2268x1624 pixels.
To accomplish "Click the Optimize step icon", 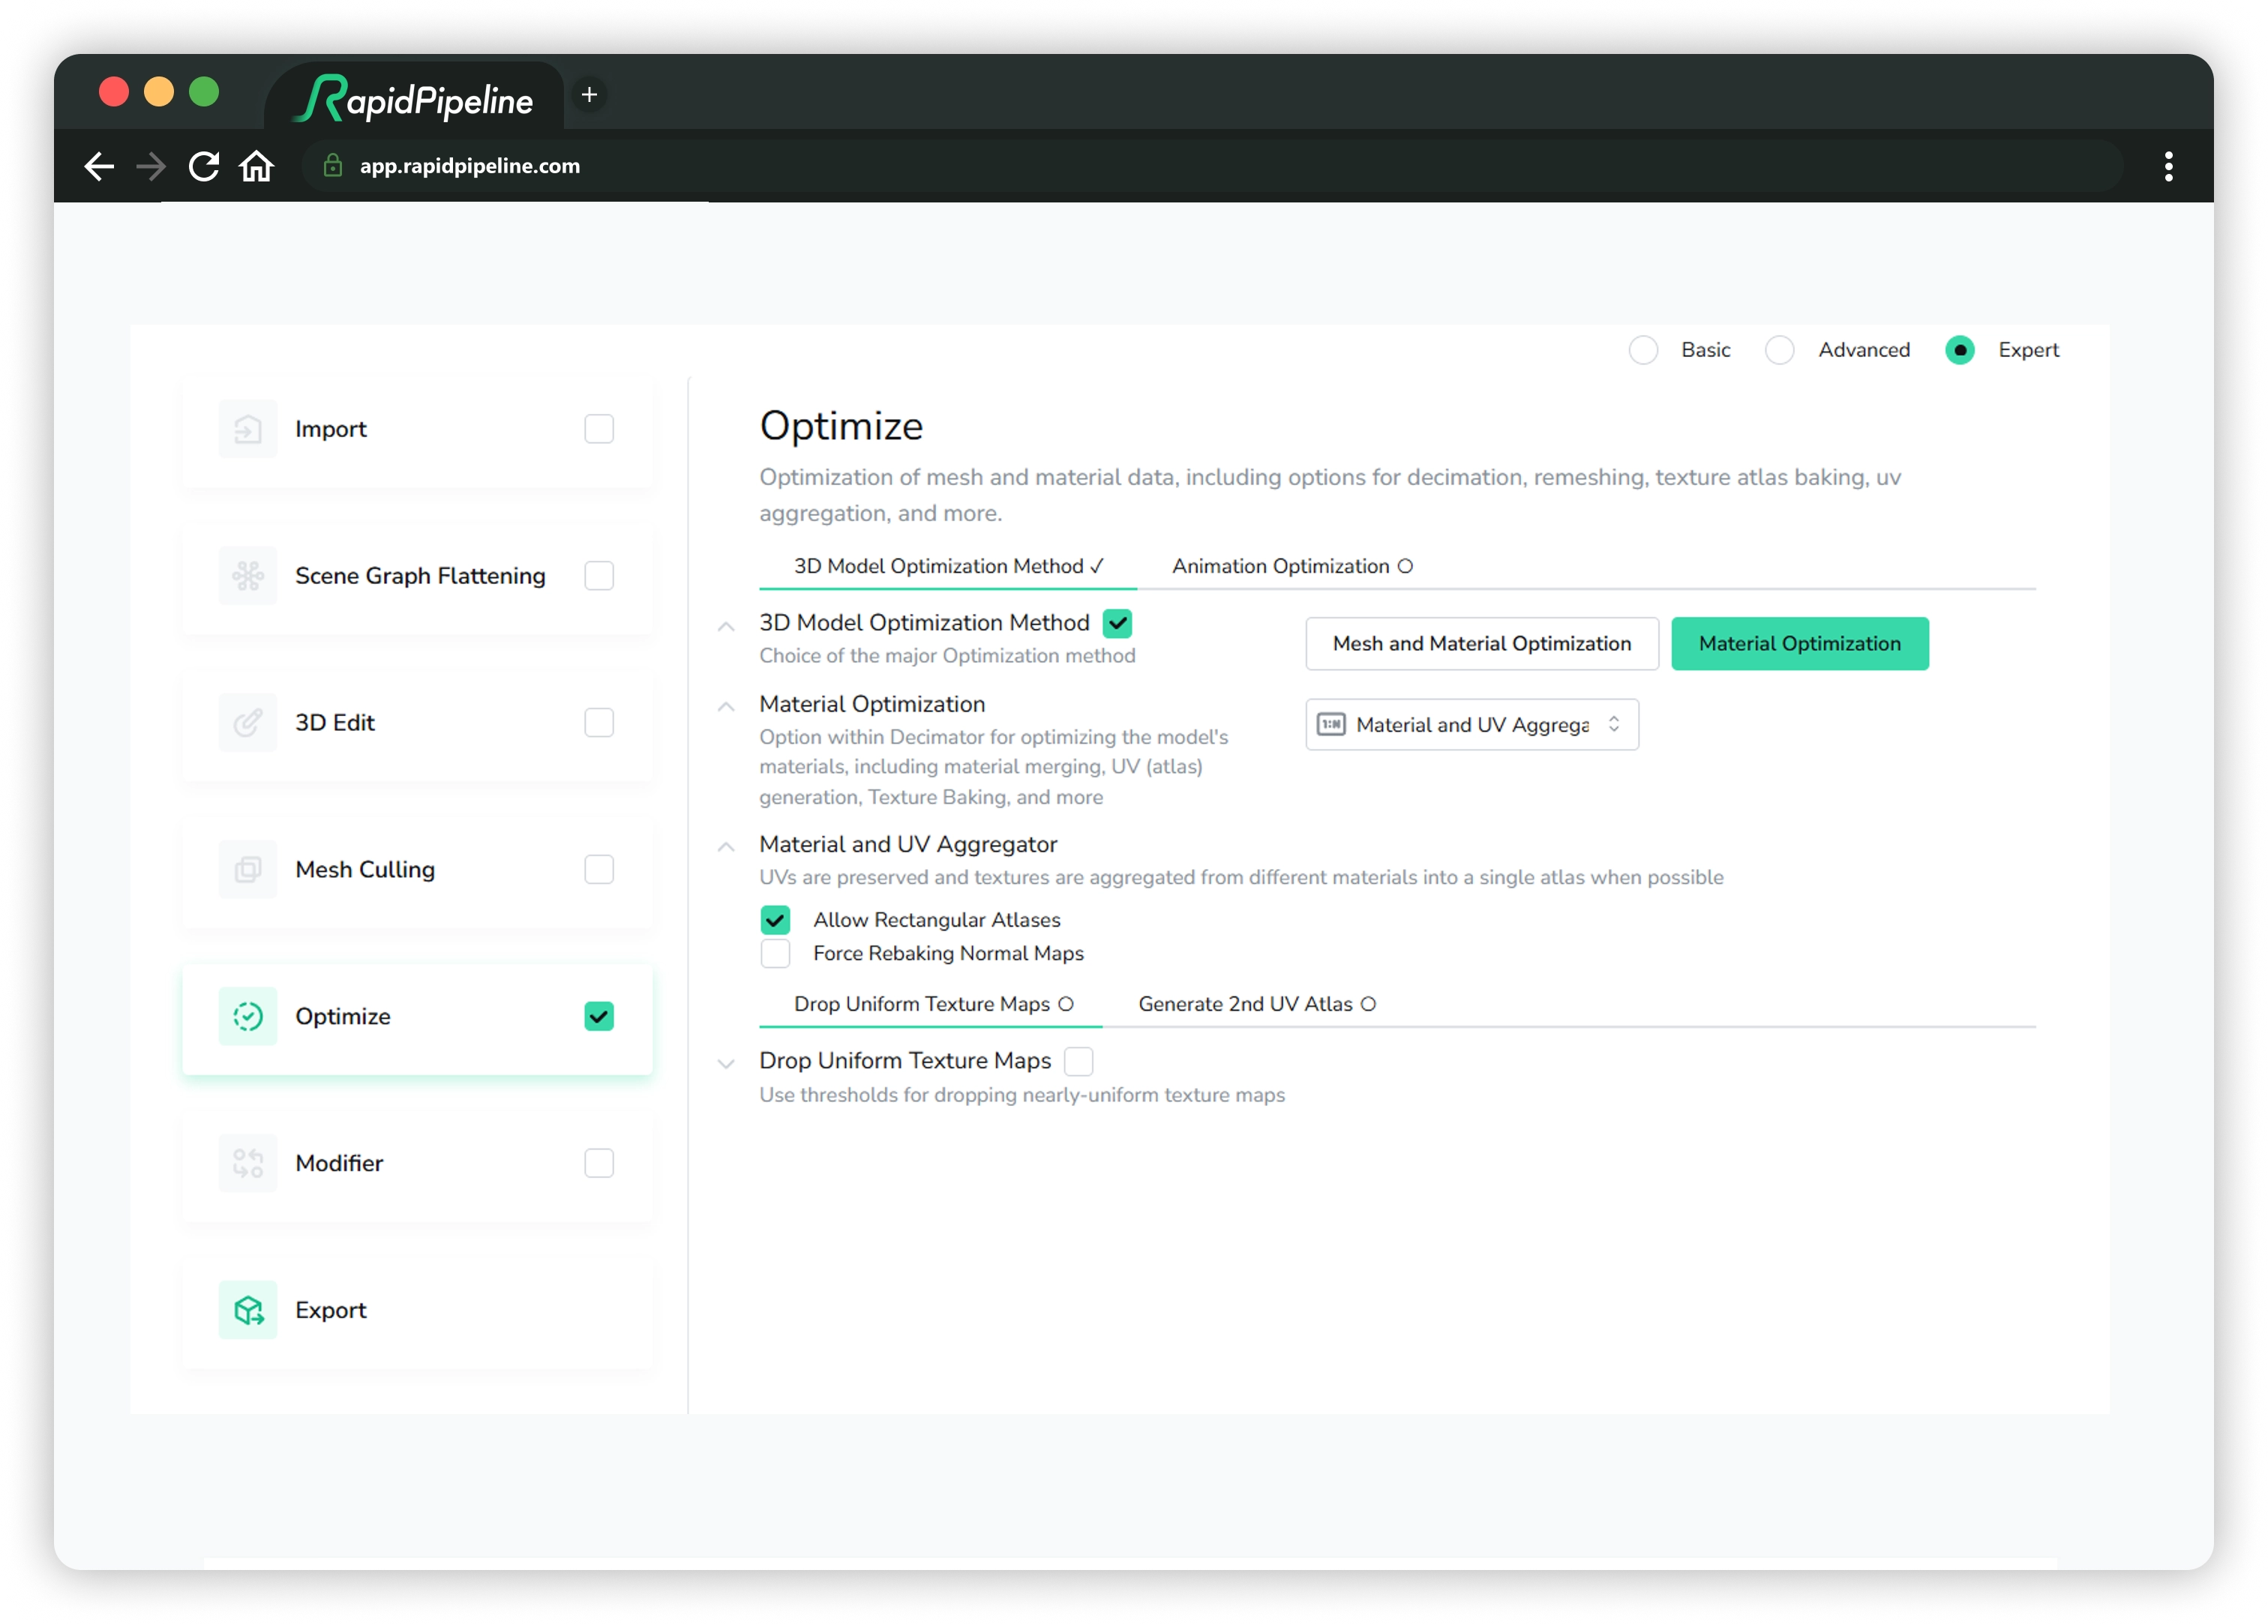I will coord(247,1017).
